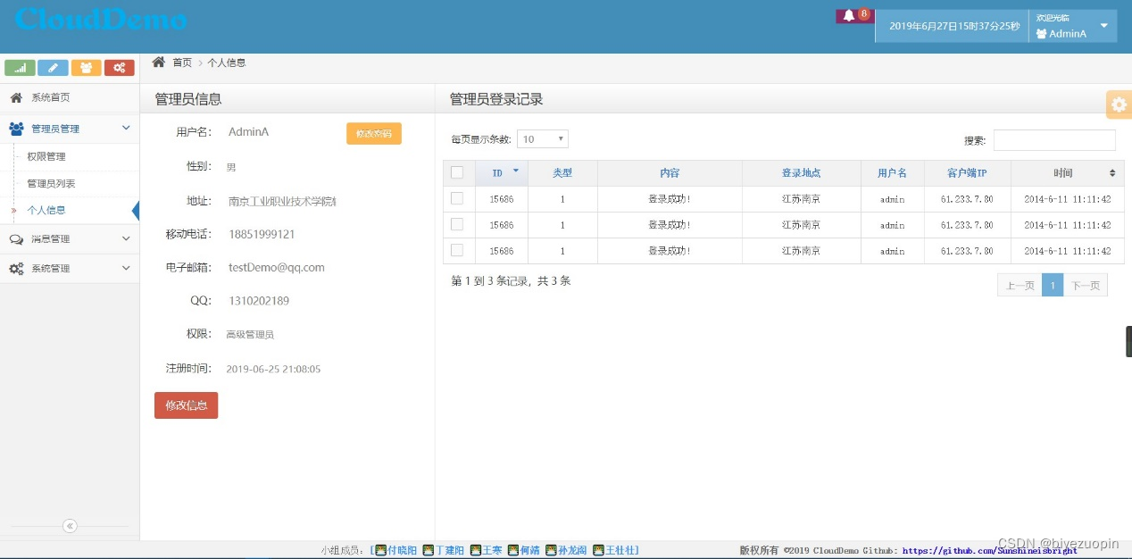This screenshot has height=559, width=1132.
Task: Click the orange users shortcut button
Action: pyautogui.click(x=86, y=68)
